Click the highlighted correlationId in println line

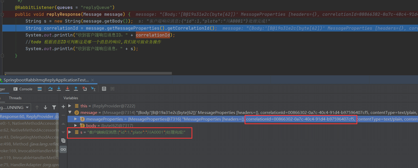(x=153, y=35)
